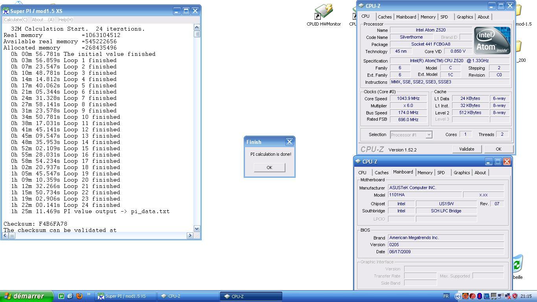The width and height of the screenshot is (537, 302).
Task: Switch to active CPU-Z taskbar button
Action: (251, 296)
